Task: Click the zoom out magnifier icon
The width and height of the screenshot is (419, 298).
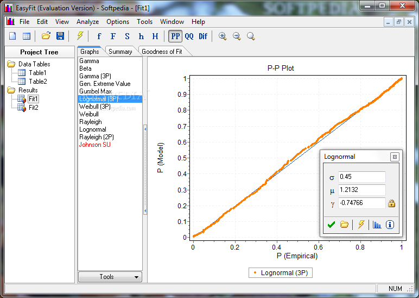Action: coord(237,36)
